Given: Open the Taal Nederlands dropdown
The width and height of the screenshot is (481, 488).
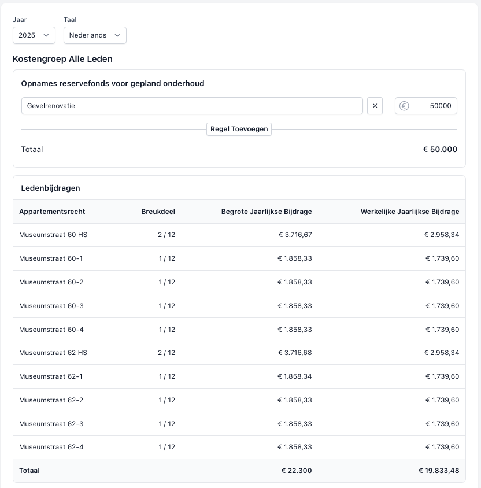Looking at the screenshot, I should [95, 35].
